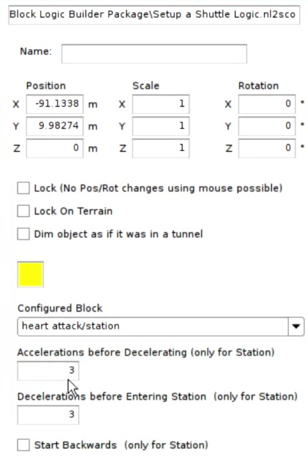Focus the Rotation Y input
The image size is (308, 471).
click(x=267, y=126)
